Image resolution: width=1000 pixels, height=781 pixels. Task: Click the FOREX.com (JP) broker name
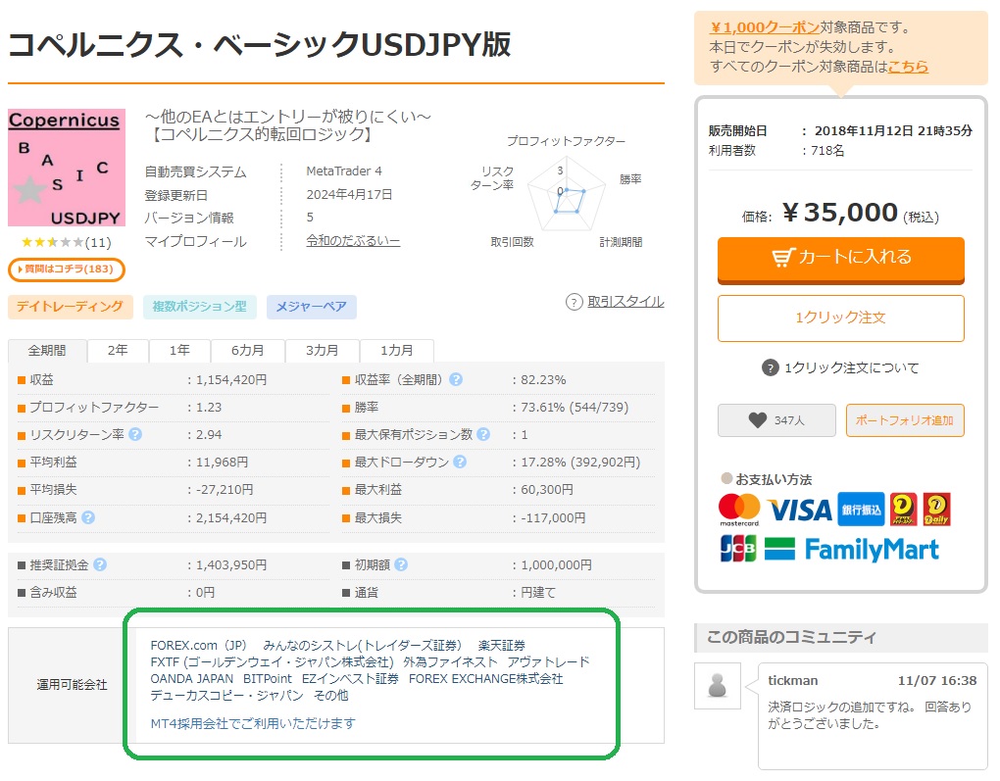click(x=198, y=645)
